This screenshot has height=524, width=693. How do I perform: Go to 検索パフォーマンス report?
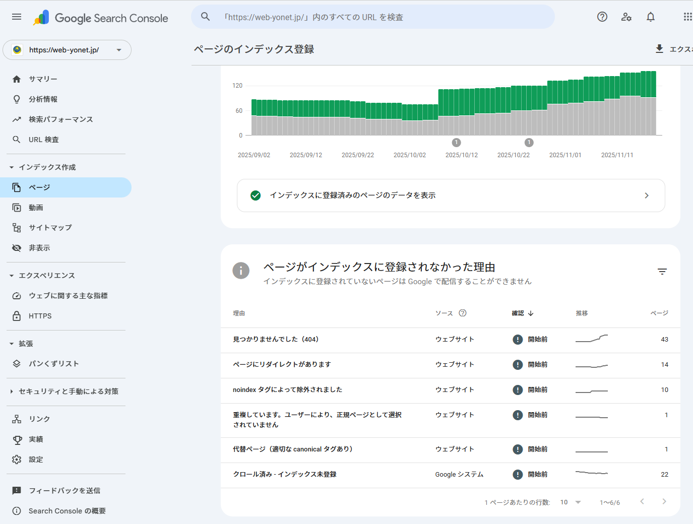(60, 119)
